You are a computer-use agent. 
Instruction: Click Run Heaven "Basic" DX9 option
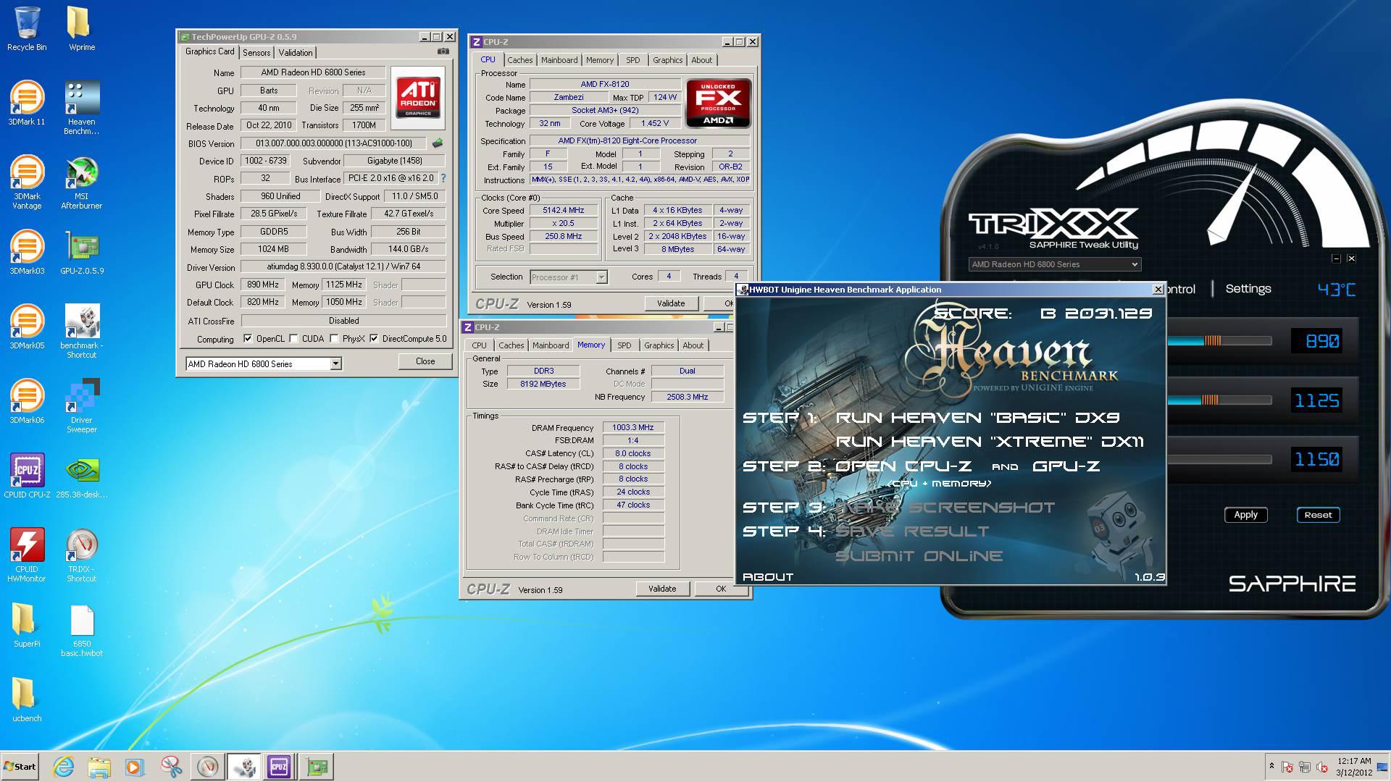[x=977, y=418]
